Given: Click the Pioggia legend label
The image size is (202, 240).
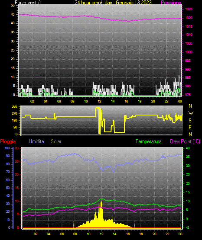Looking at the screenshot, I should [x=8, y=141].
